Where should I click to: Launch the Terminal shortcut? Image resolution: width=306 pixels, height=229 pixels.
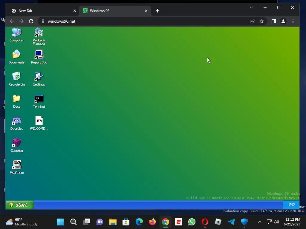[39, 101]
